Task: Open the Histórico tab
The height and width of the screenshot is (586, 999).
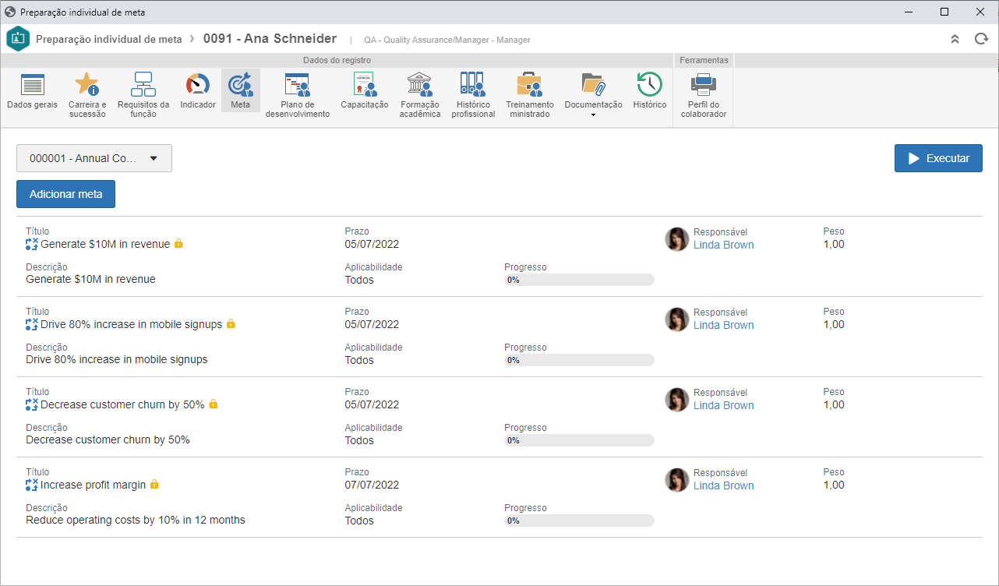Action: click(650, 92)
